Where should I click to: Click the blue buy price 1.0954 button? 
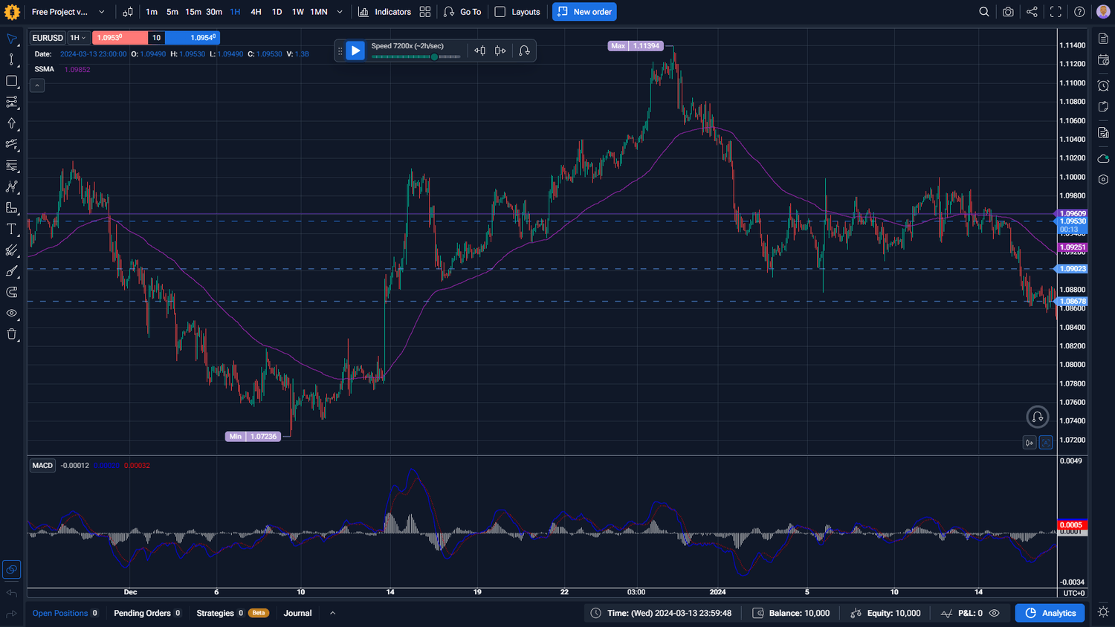click(x=193, y=38)
